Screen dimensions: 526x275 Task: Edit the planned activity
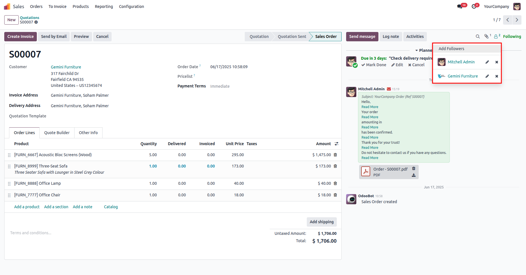[x=397, y=65]
